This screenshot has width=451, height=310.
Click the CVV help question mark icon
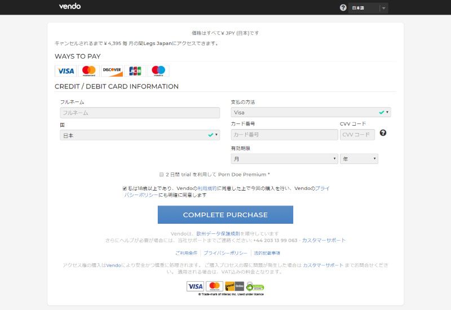(x=383, y=133)
